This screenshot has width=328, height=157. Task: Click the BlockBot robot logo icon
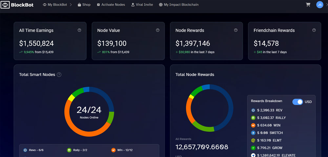pos(5,5)
